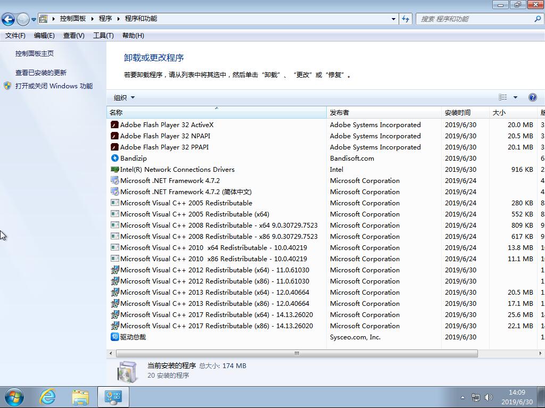Screen dimensions: 545x408
Task: Open the 编辑(E) menu
Action: pos(44,36)
